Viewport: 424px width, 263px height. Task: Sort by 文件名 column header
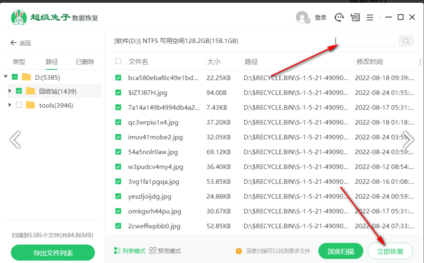click(138, 62)
